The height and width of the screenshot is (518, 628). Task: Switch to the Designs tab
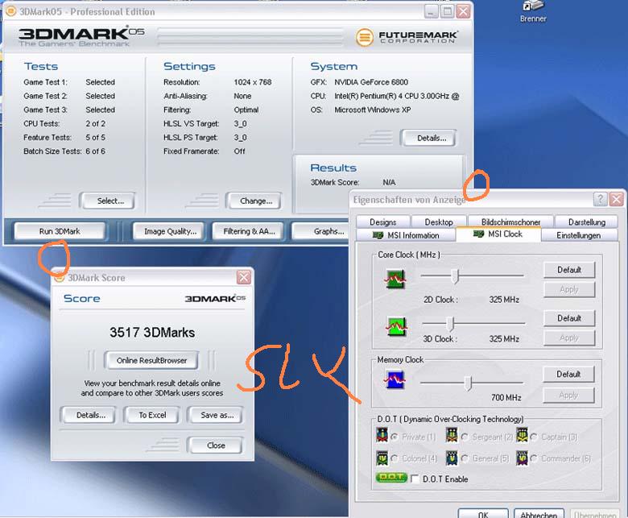click(383, 222)
